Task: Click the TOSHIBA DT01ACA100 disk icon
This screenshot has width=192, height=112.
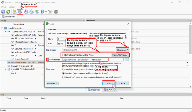Action: point(9,32)
